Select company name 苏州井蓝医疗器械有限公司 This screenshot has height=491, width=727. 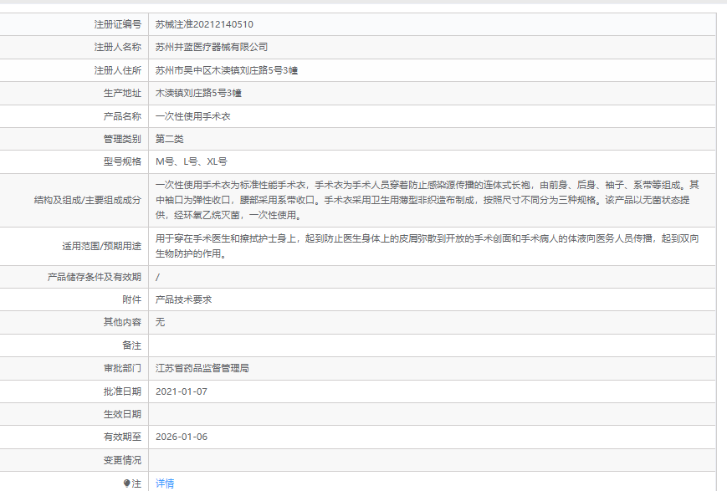point(212,47)
